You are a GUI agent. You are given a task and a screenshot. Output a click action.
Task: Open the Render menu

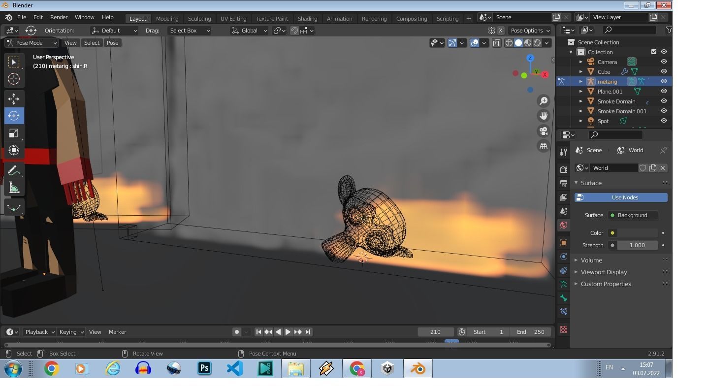(59, 17)
